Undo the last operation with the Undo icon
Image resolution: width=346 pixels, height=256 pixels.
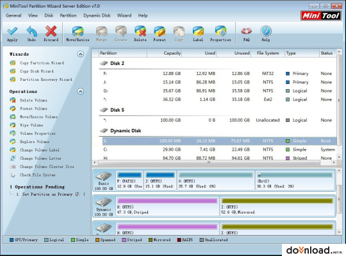tap(31, 31)
